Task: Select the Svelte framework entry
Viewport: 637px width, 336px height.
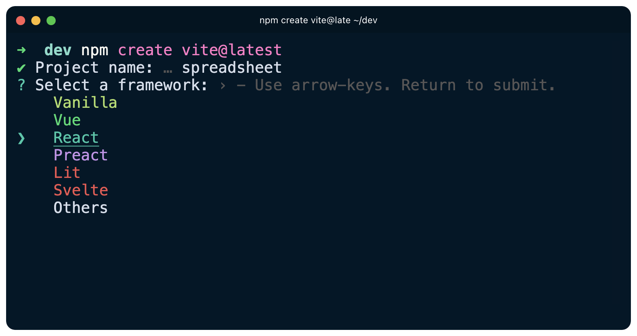Action: point(80,190)
